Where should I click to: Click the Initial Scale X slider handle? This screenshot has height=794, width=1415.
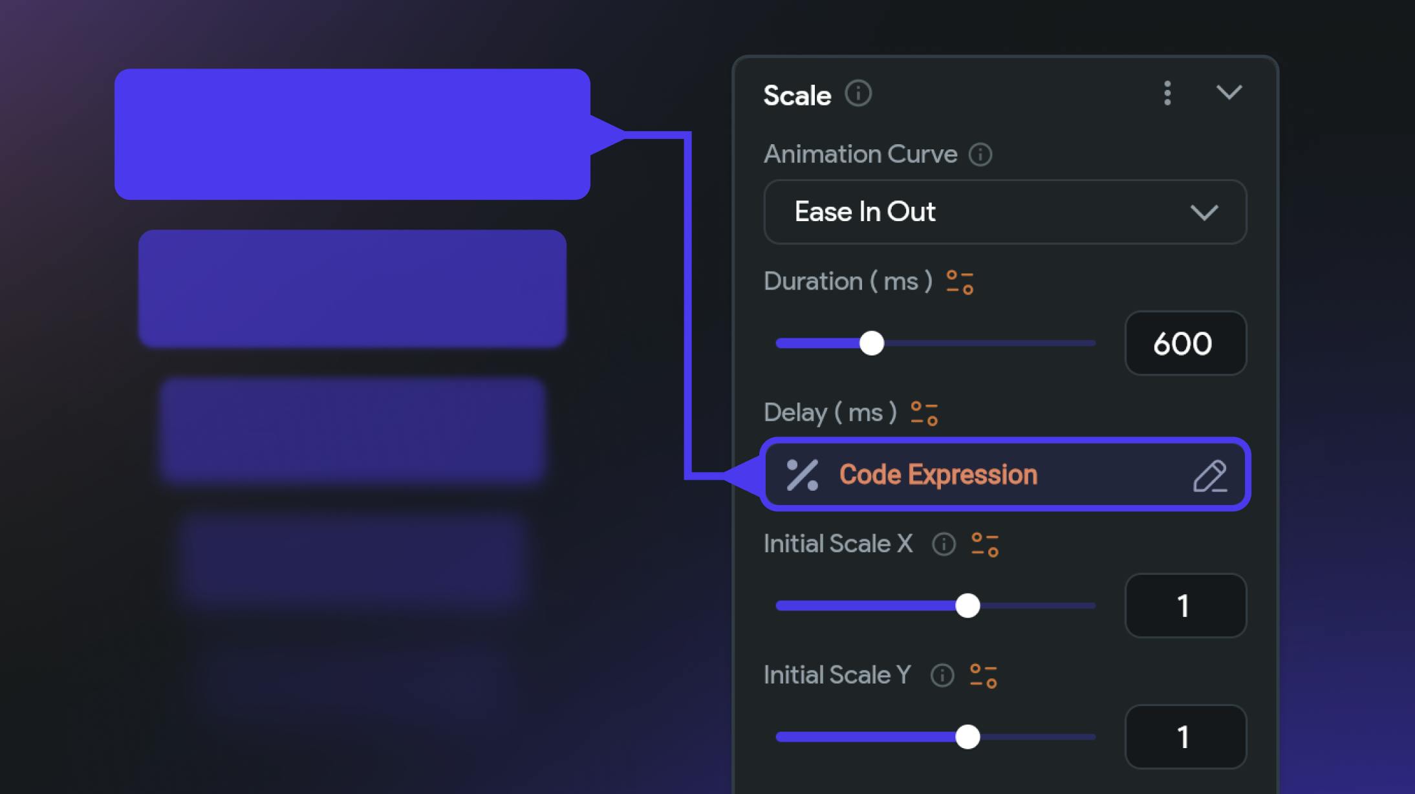click(x=967, y=606)
